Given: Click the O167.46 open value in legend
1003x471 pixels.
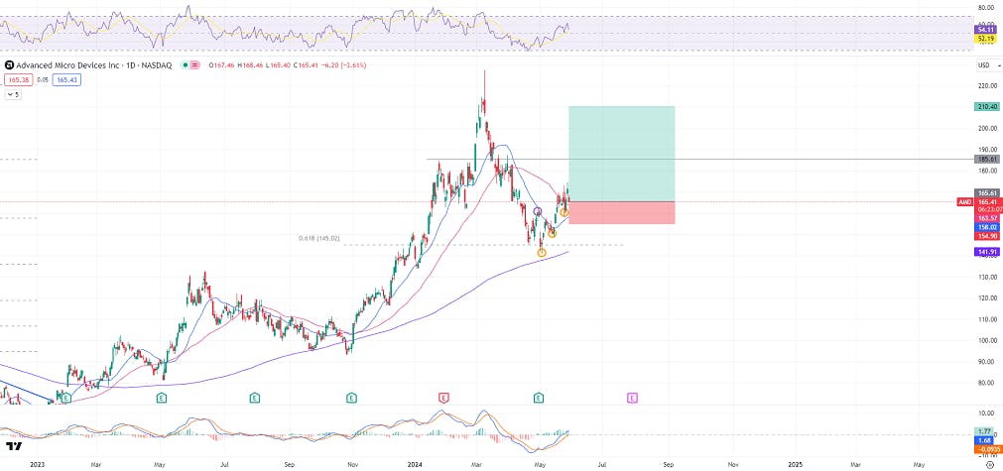Looking at the screenshot, I should pos(220,65).
